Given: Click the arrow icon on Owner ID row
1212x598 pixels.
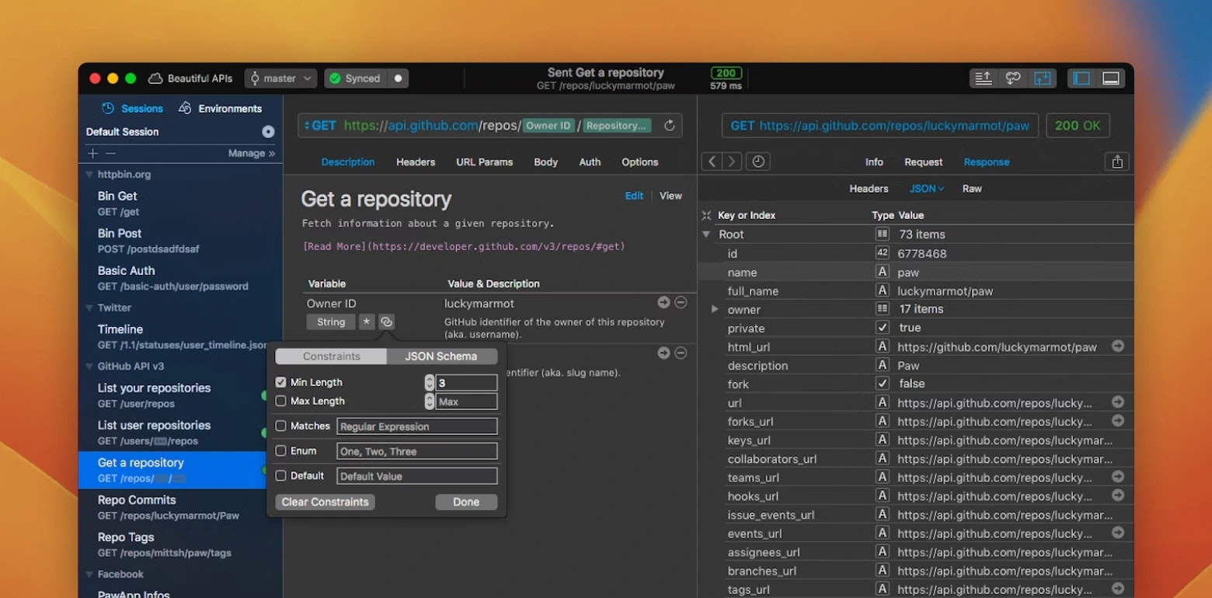Looking at the screenshot, I should [x=663, y=303].
